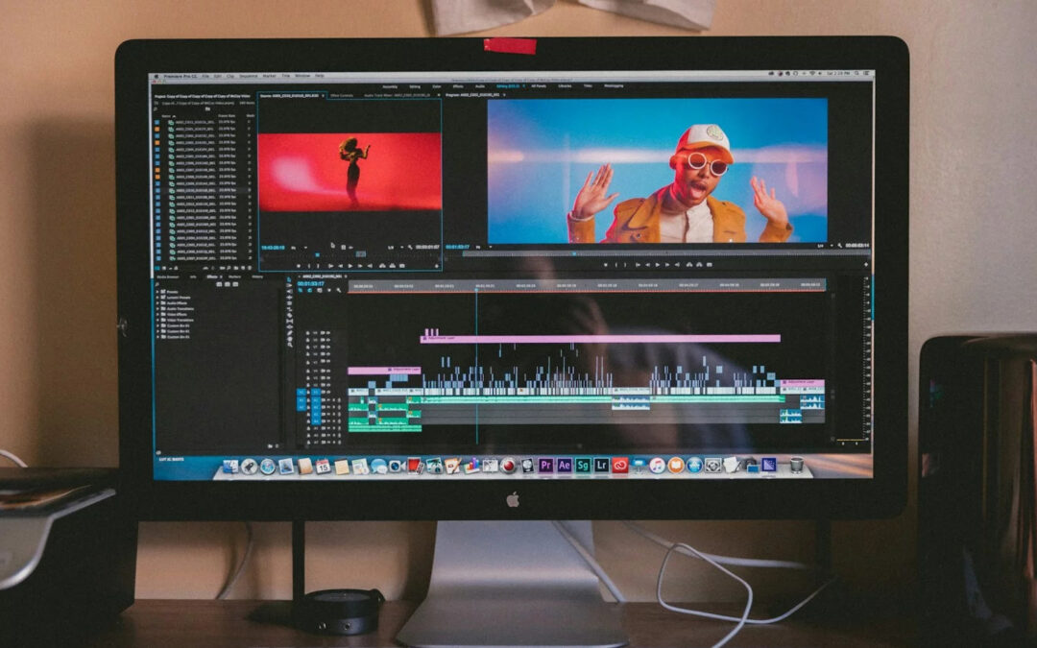Open the Trash in the Dock

(796, 465)
